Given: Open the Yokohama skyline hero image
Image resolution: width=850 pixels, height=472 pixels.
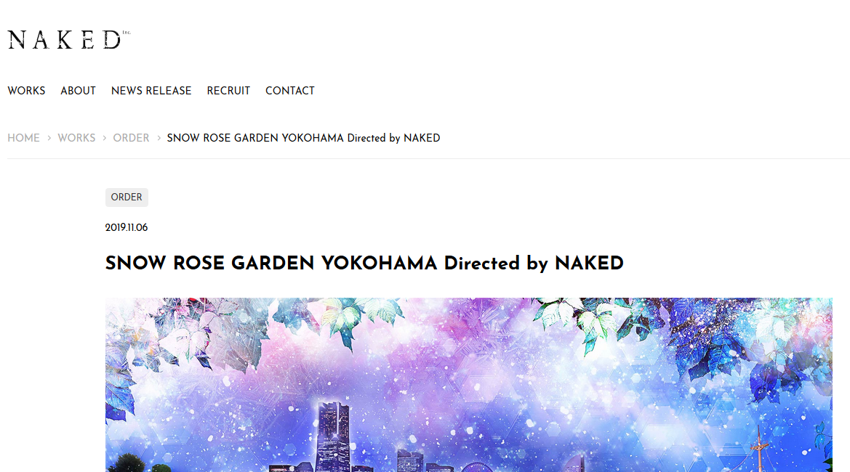Looking at the screenshot, I should tap(469, 385).
